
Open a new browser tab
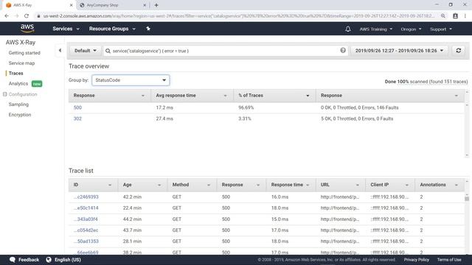click(x=156, y=5)
